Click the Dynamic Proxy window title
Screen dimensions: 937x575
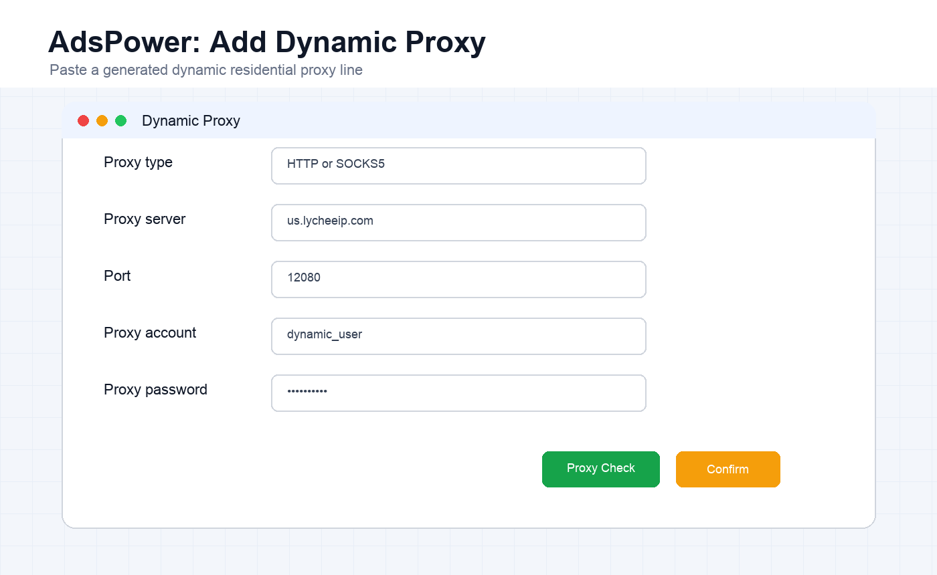pyautogui.click(x=191, y=121)
